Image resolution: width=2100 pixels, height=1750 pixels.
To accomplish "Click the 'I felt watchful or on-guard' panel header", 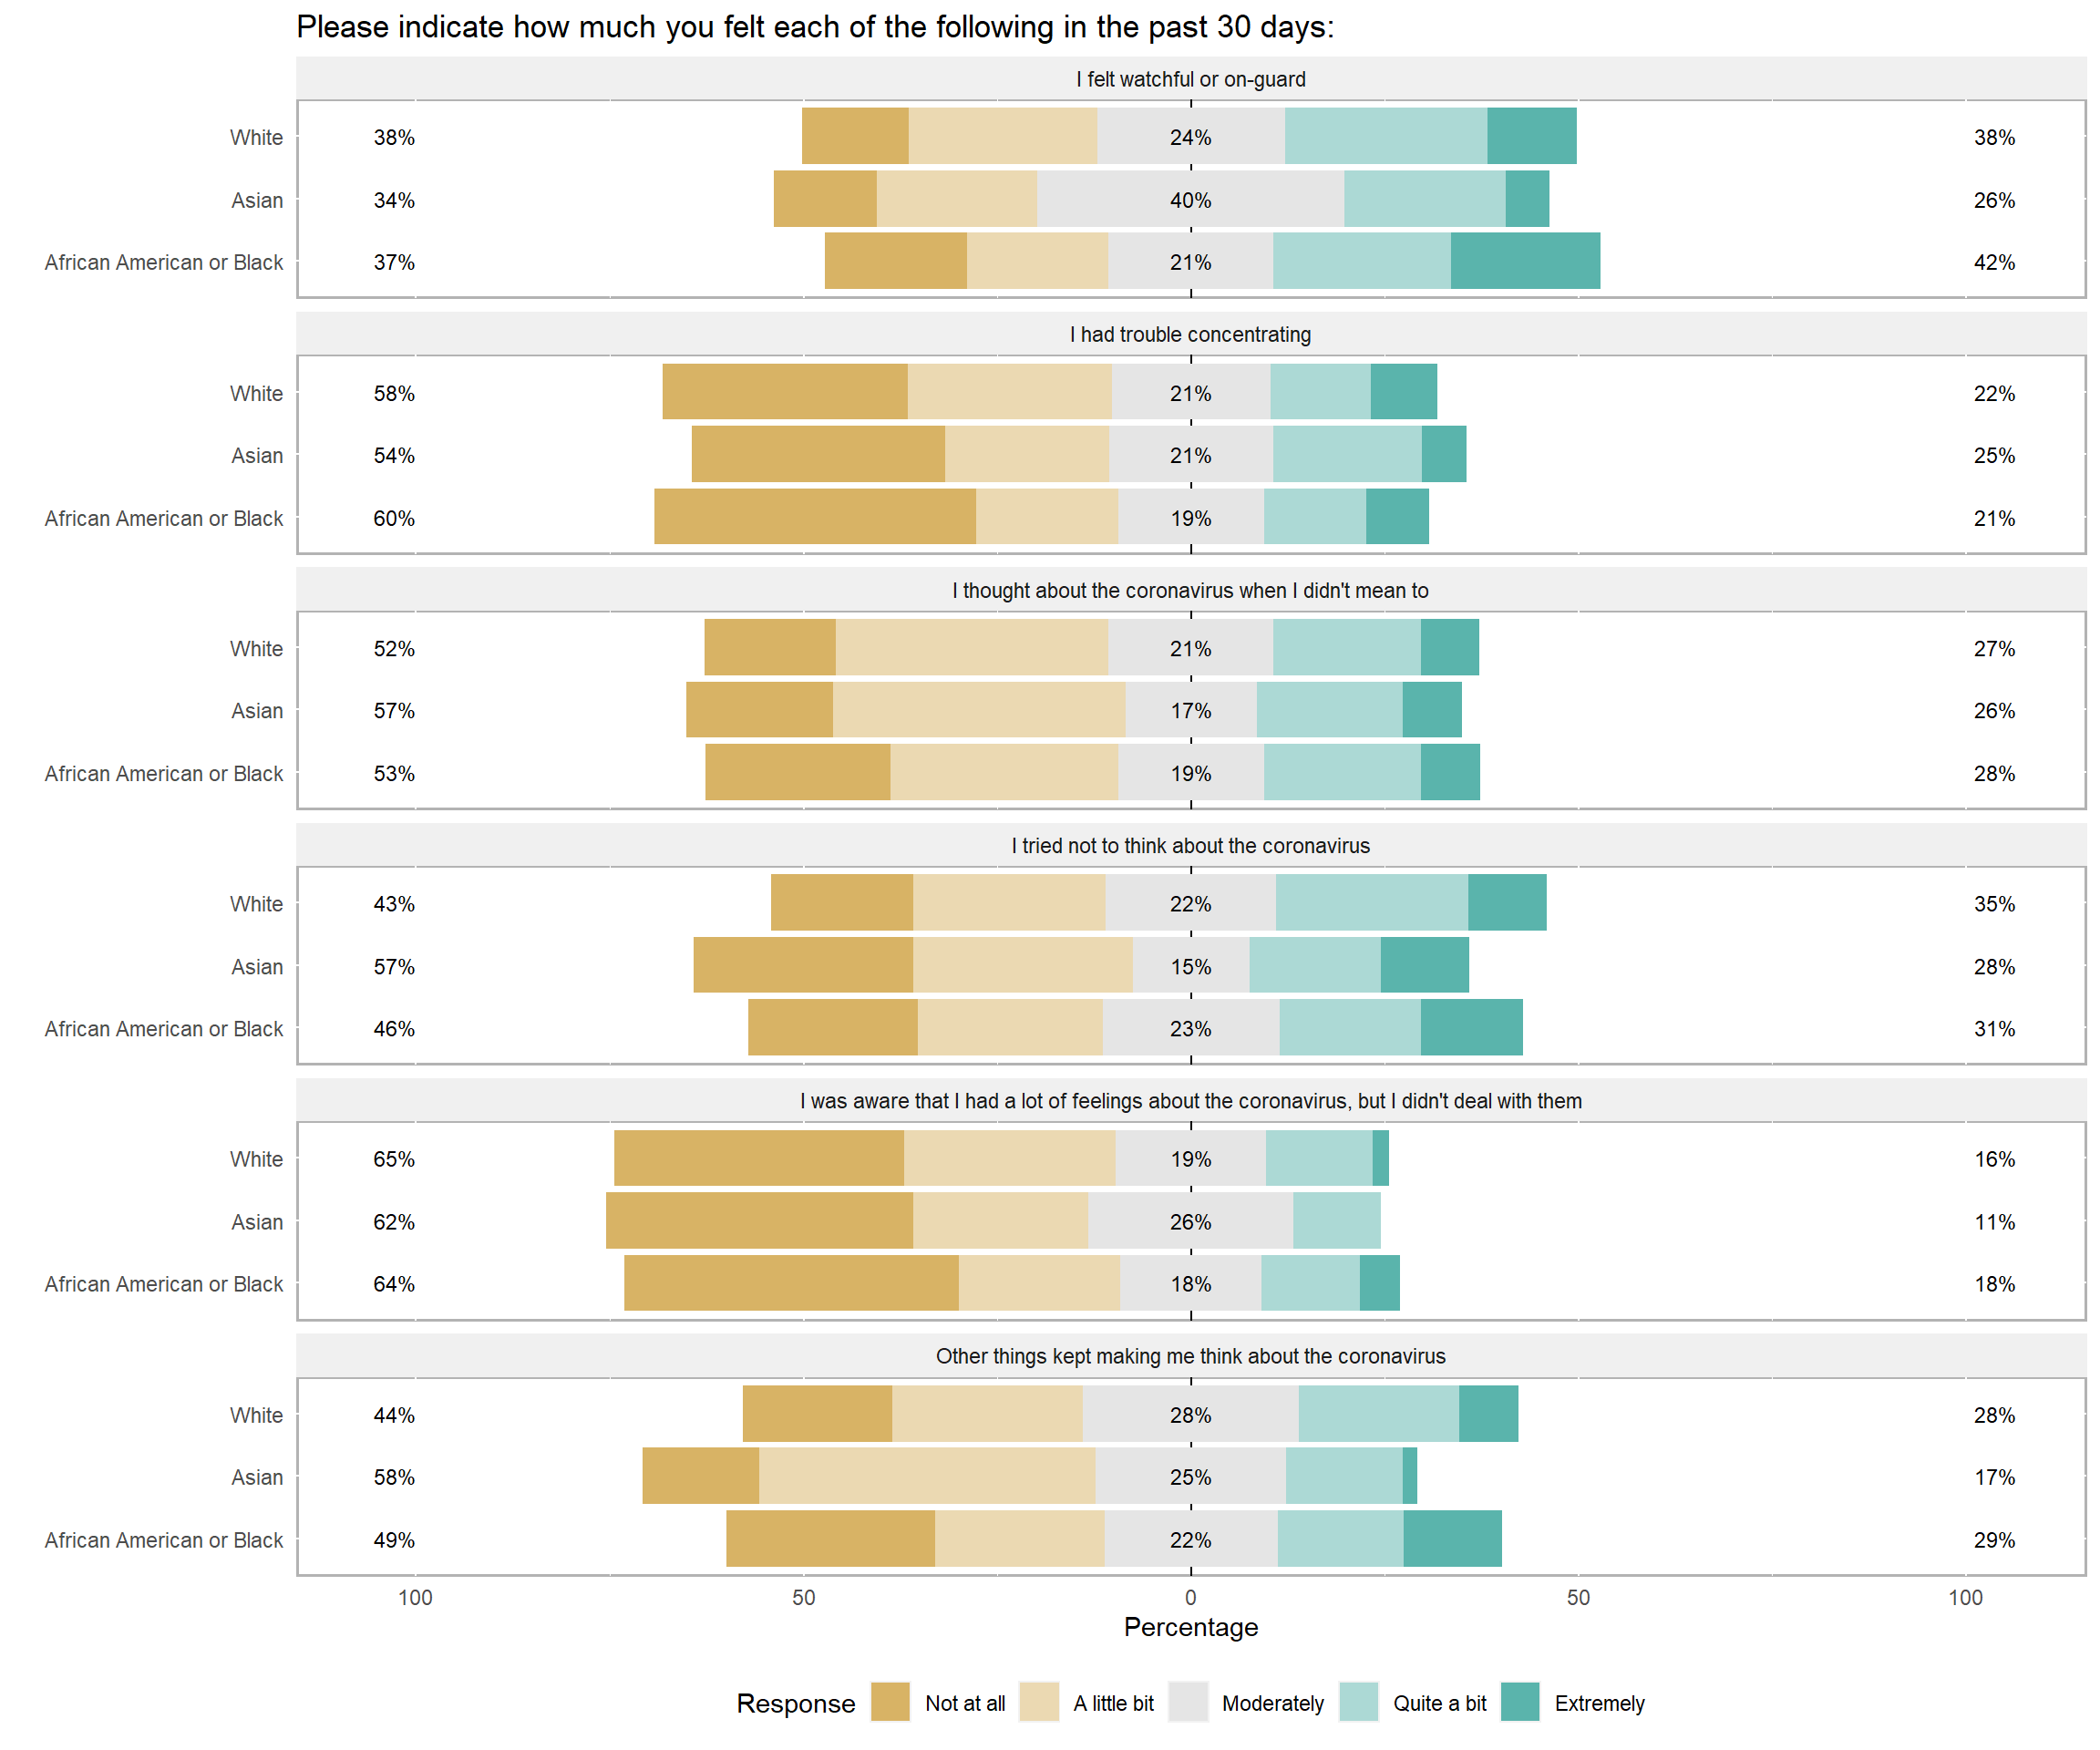I will [x=1190, y=79].
